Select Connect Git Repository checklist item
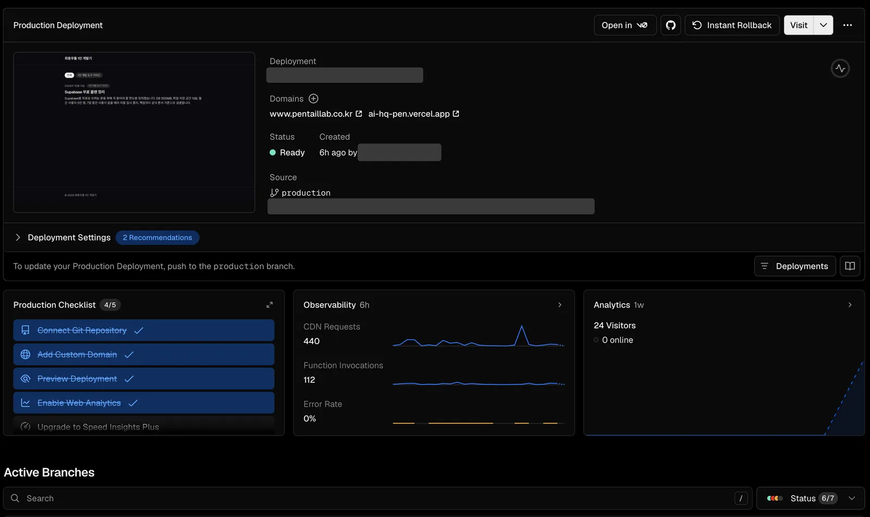This screenshot has height=517, width=870. 144,331
